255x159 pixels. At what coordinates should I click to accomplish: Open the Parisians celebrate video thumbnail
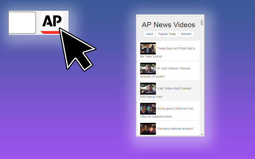pos(148,129)
